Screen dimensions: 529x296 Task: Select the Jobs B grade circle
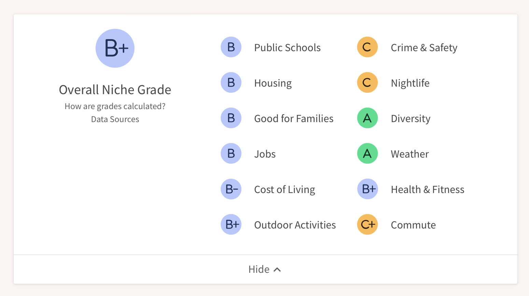tap(231, 153)
